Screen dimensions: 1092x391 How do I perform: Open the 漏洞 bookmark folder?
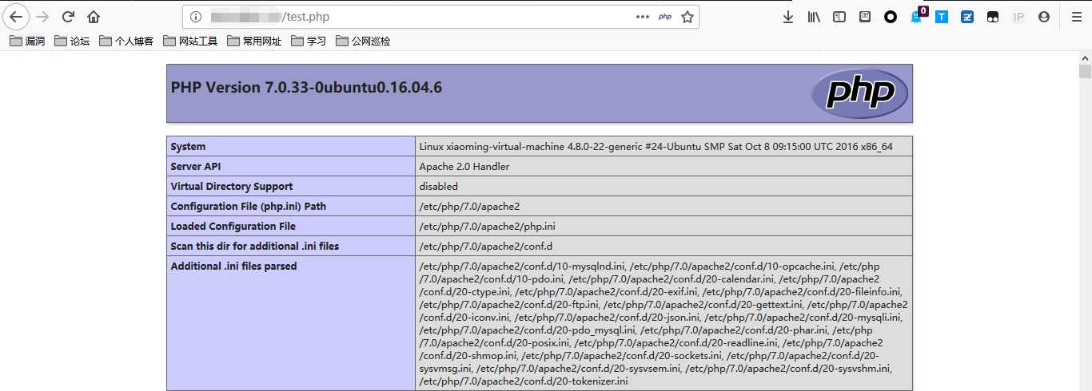tap(28, 41)
